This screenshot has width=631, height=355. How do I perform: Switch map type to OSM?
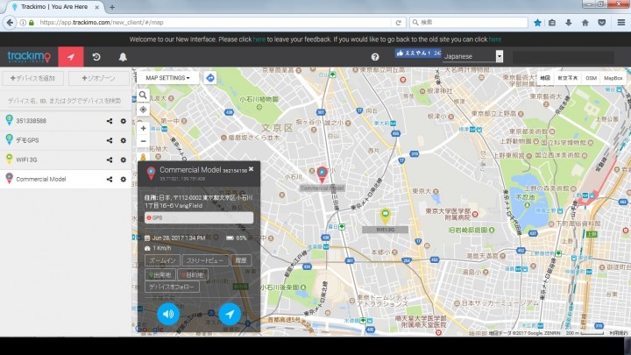coord(591,78)
